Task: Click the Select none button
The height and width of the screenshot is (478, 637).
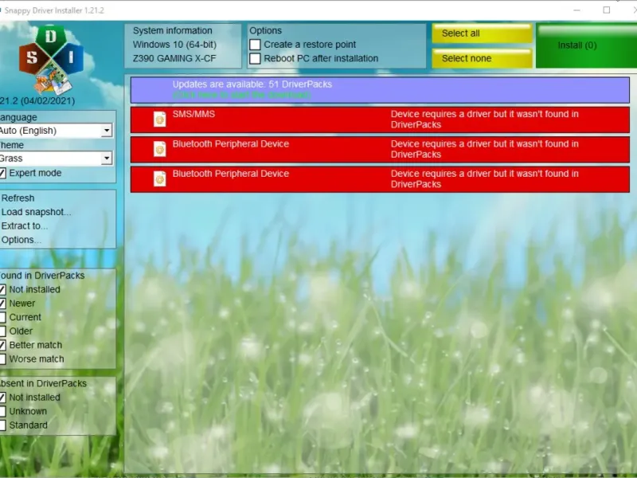Action: pyautogui.click(x=482, y=58)
